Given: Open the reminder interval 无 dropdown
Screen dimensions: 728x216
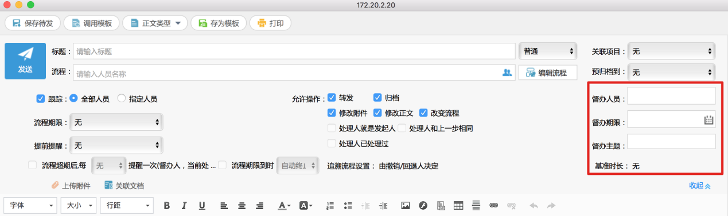Looking at the screenshot, I should (x=108, y=166).
